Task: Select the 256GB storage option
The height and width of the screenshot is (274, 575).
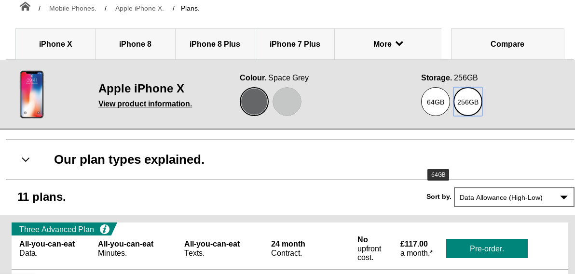Action: pos(468,102)
